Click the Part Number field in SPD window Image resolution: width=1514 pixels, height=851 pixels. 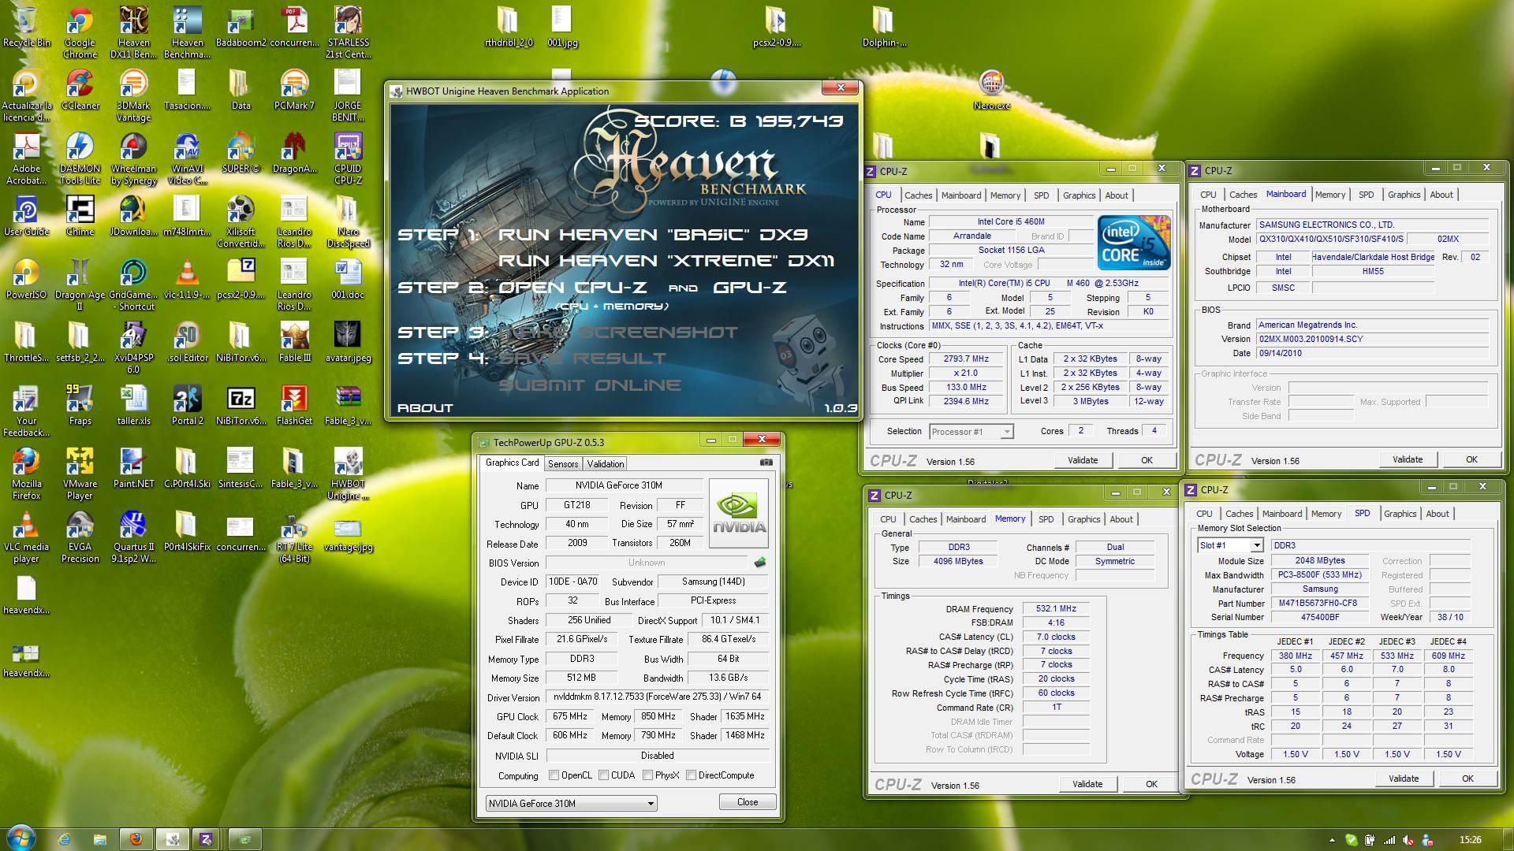pos(1320,604)
